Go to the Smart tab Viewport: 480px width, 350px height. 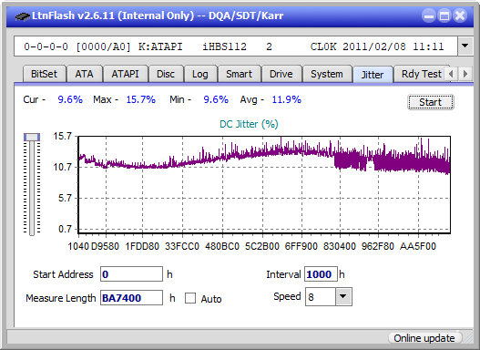[x=239, y=74]
